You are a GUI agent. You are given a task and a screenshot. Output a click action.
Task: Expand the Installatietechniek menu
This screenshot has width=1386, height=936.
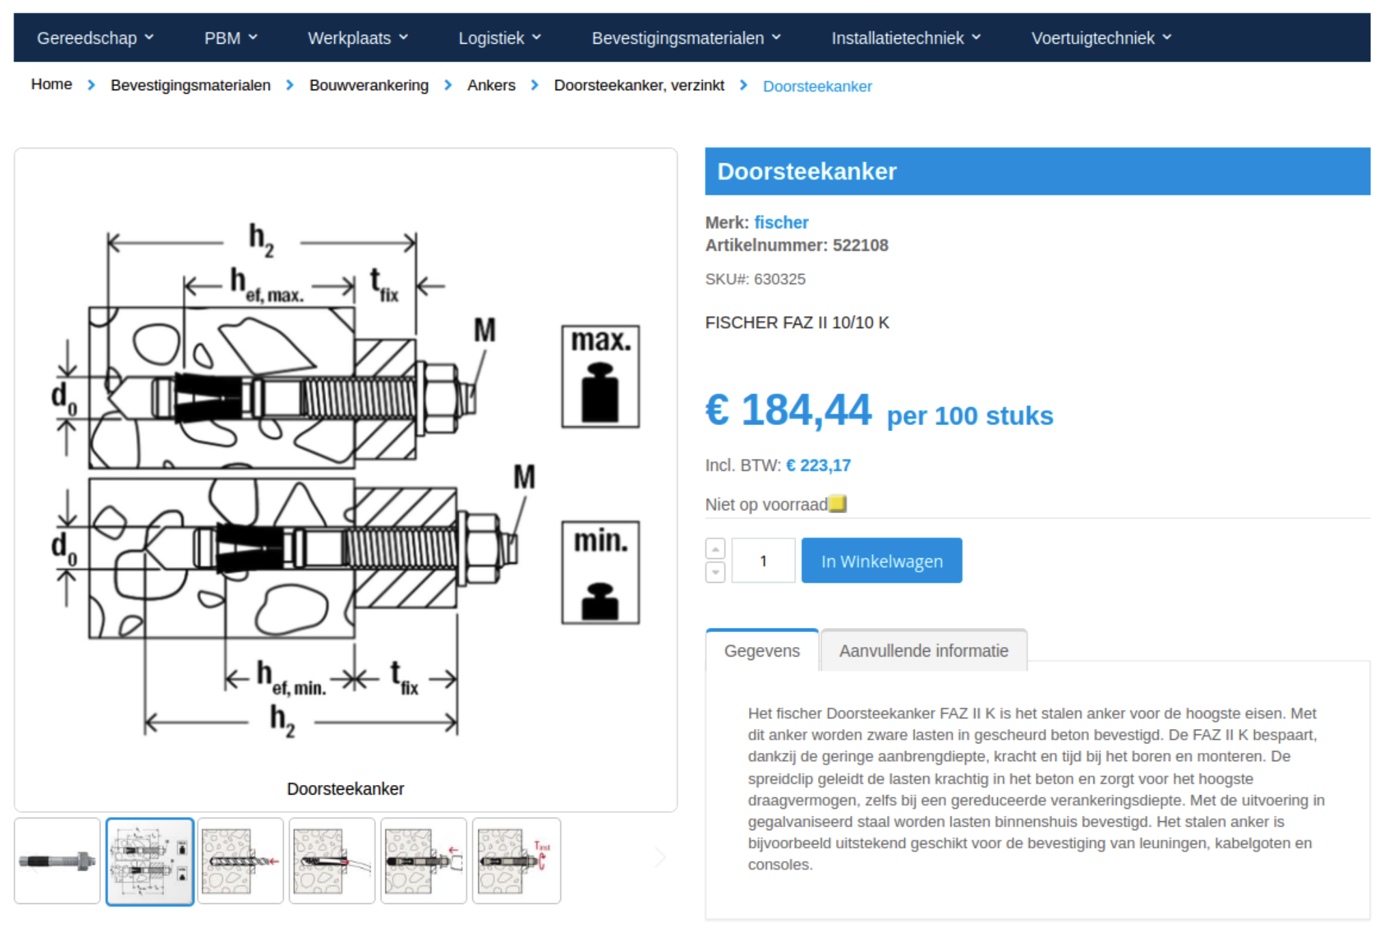tap(906, 38)
